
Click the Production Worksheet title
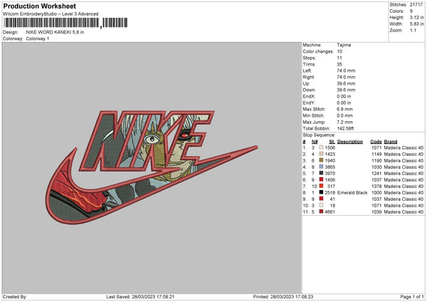click(39, 6)
